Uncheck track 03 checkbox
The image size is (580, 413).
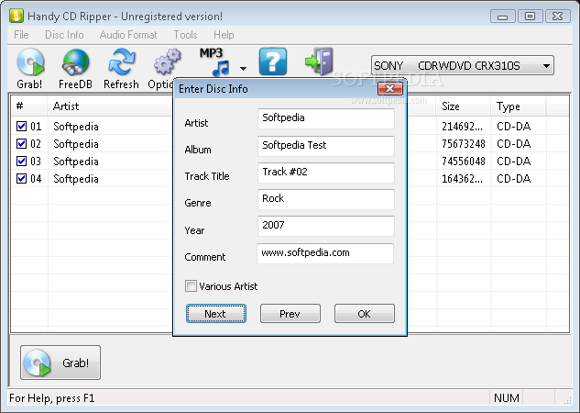coord(21,162)
